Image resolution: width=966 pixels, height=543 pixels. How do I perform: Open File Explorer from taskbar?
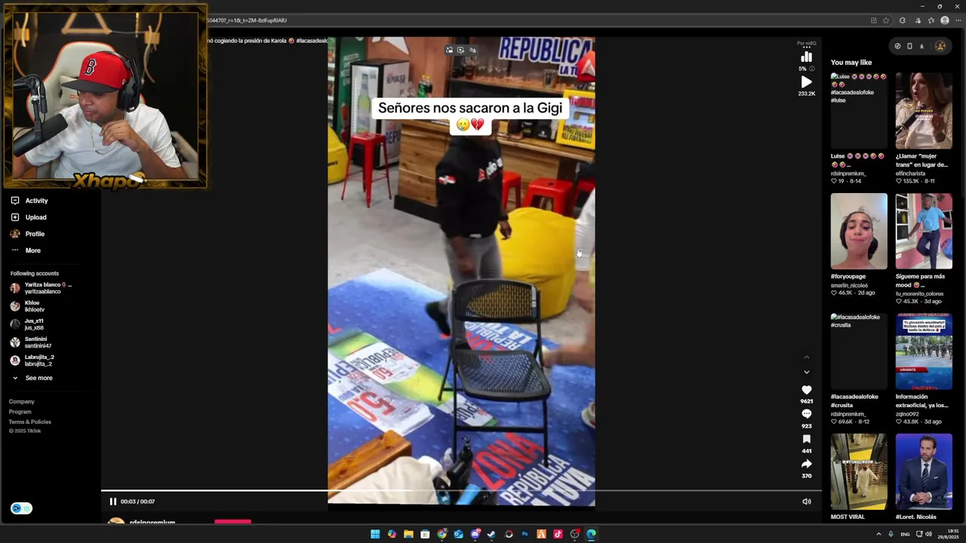point(408,534)
